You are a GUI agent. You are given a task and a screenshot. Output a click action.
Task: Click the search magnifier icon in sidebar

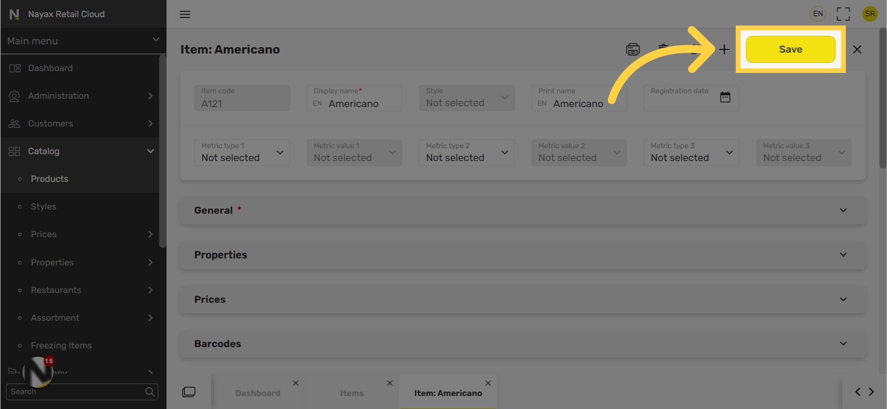point(150,391)
